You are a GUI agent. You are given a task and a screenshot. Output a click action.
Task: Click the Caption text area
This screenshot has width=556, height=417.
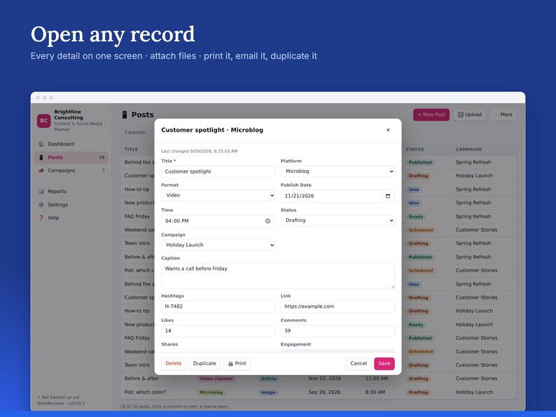(x=277, y=276)
